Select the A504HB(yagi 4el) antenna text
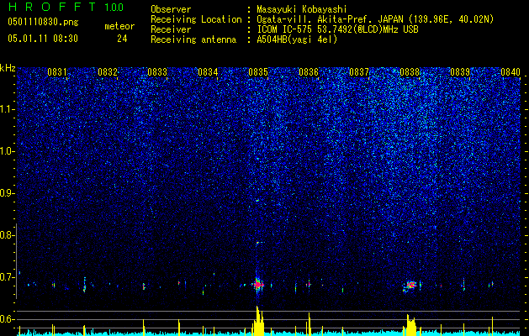 [297, 39]
